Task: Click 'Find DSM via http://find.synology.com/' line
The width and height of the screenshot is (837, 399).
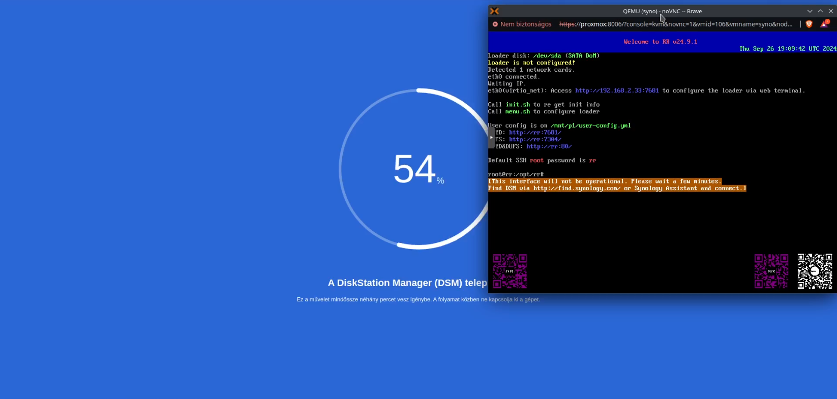Action: pyautogui.click(x=617, y=189)
